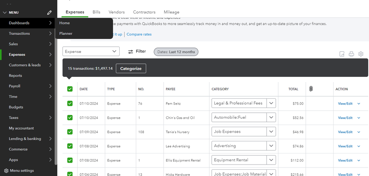Image resolution: width=369 pixels, height=176 pixels.
Task: Uncheck the Ellis Equipment Rental checkbox
Action: point(70,160)
